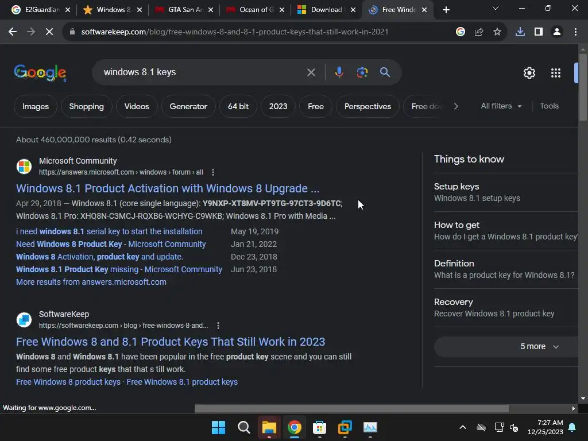Open Windows 8.1 Product Key missing link
The width and height of the screenshot is (588, 441).
pos(119,269)
